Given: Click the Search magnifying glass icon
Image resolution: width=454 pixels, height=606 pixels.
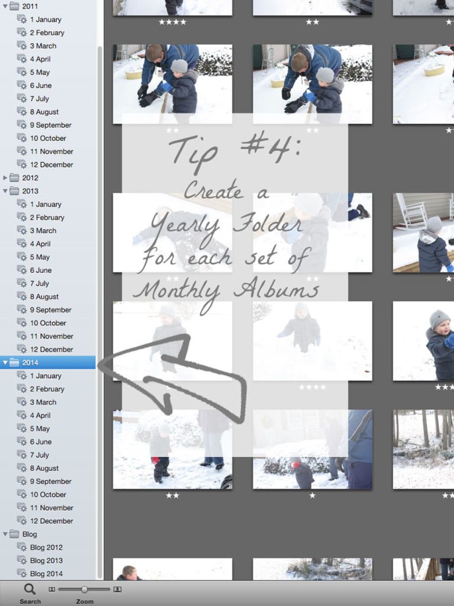Looking at the screenshot, I should (x=30, y=589).
